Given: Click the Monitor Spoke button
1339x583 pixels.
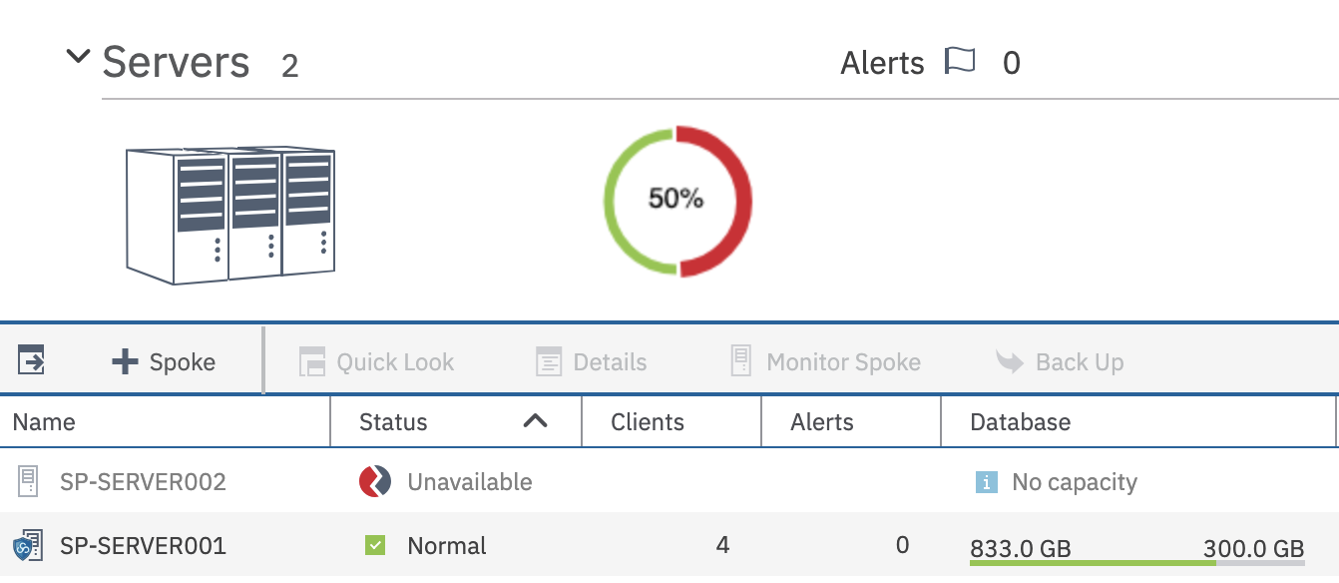Looking at the screenshot, I should pyautogui.click(x=825, y=362).
